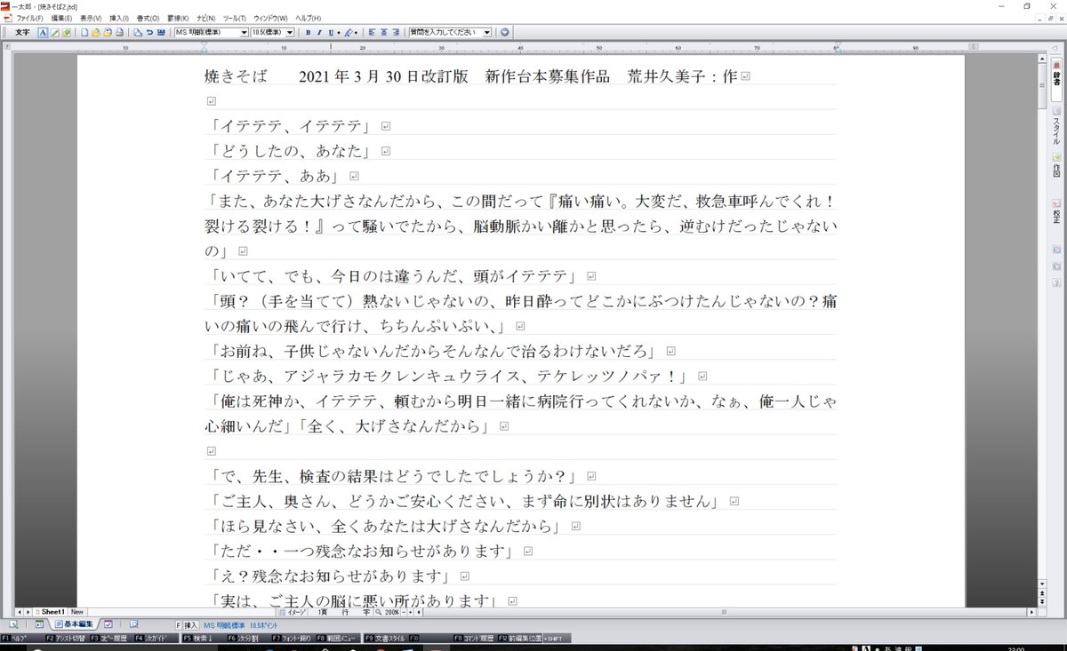This screenshot has width=1067, height=651.
Task: Click the Undo arrow icon
Action: (149, 33)
